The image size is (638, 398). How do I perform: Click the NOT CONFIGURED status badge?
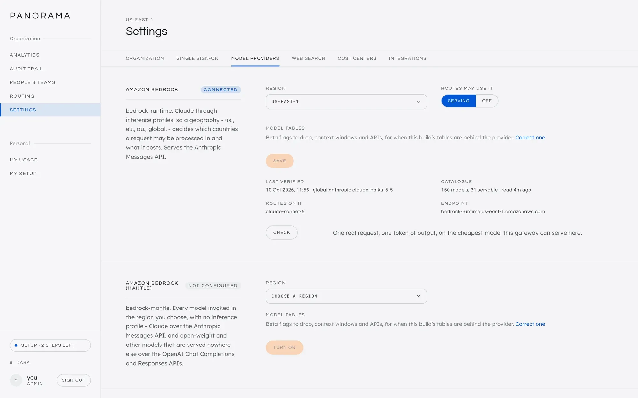(213, 286)
